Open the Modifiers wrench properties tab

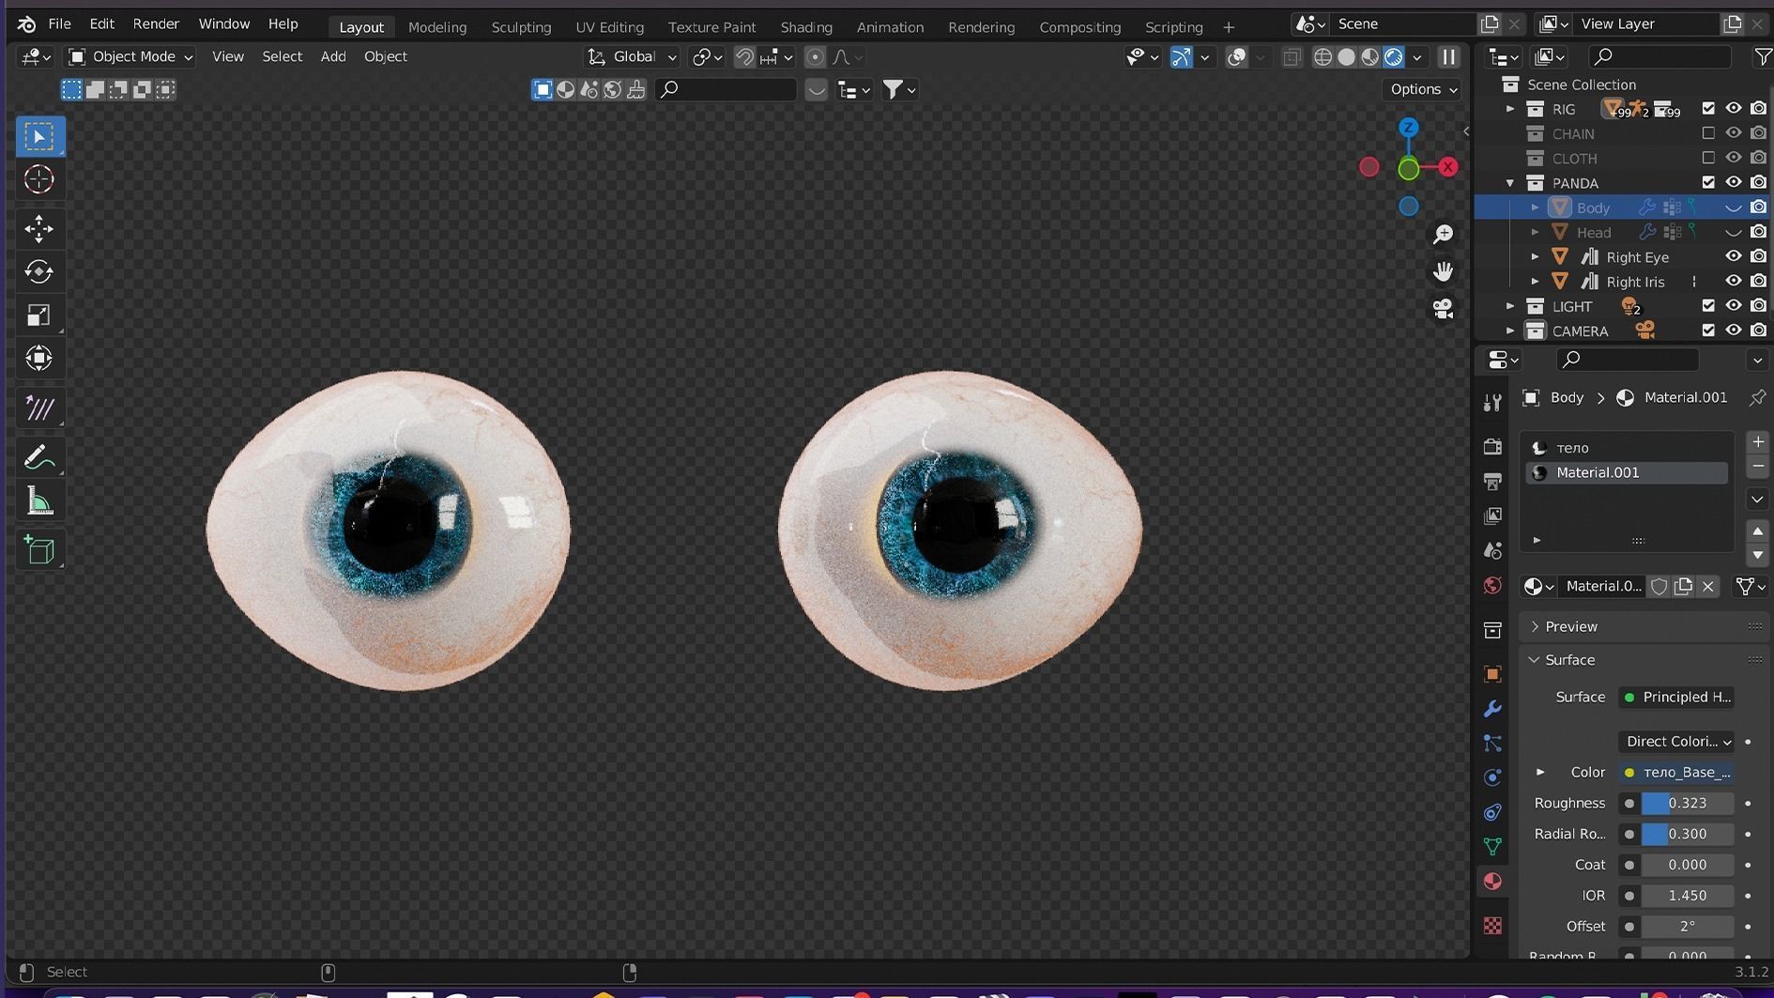(1492, 709)
